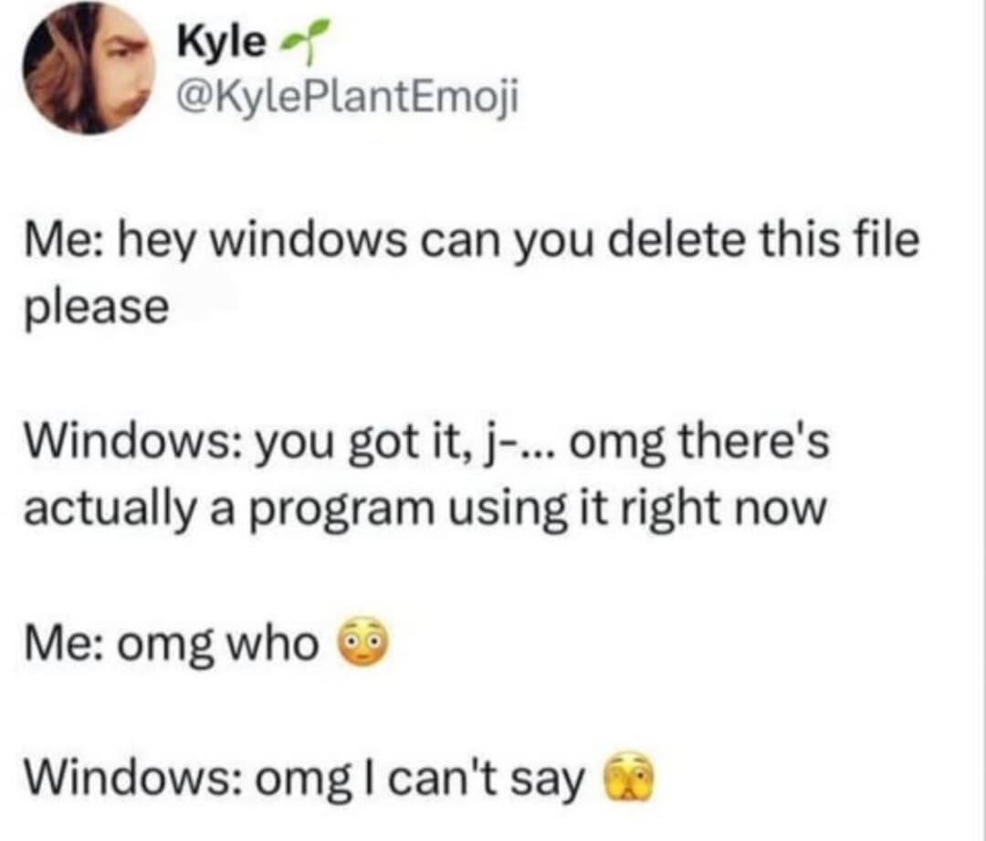
Task: Open Kyle's profile avatar picture
Action: point(89,68)
